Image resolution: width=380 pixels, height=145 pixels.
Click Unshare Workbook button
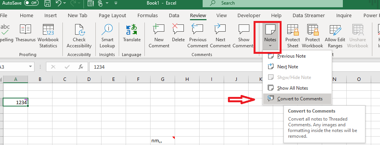[358, 36]
